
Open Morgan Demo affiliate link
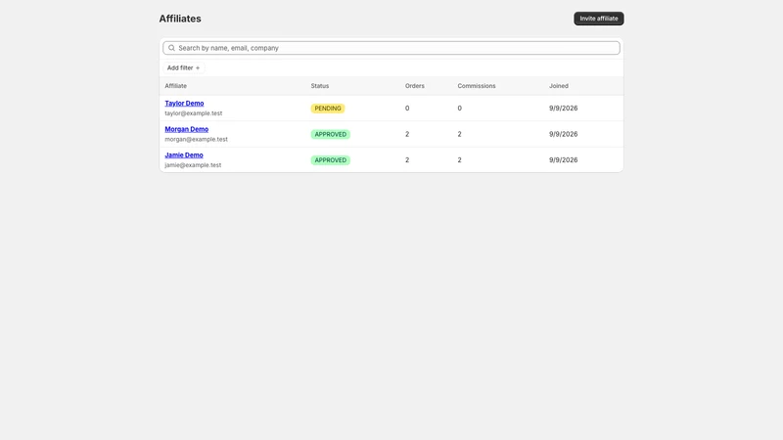click(186, 129)
